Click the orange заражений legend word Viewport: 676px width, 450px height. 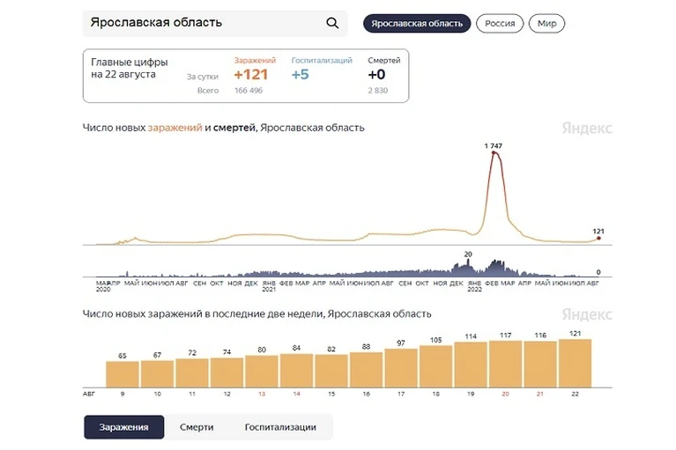(x=175, y=128)
